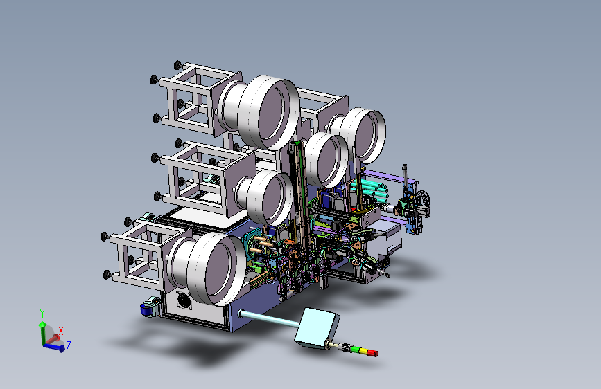Select the blue caster wheel at base corner

[x=147, y=309]
